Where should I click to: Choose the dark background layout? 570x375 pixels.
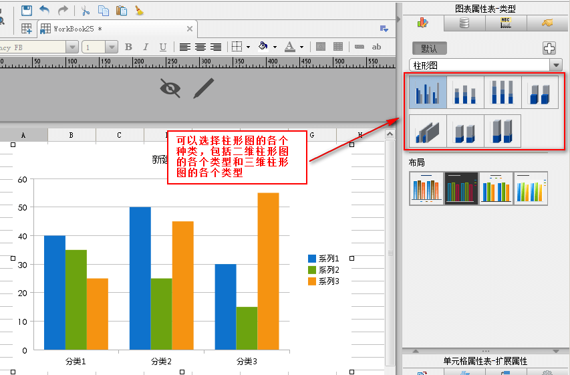(x=461, y=189)
